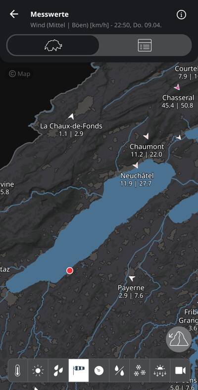Select the temperature thermometer parameter

(18, 370)
